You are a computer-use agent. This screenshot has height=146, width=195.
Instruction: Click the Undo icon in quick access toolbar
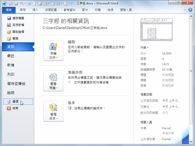21,4
